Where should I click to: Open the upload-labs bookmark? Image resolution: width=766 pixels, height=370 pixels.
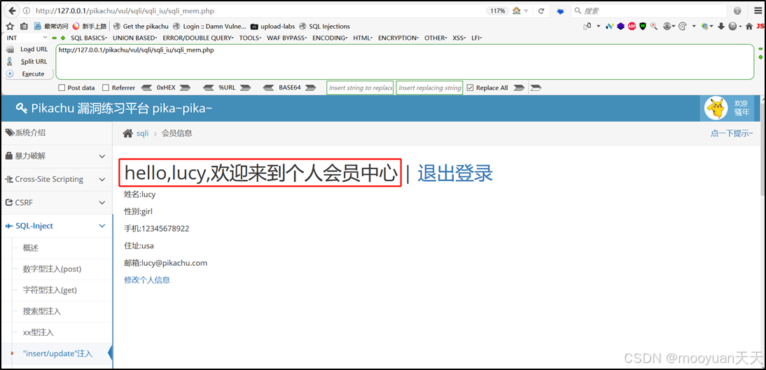(x=272, y=27)
